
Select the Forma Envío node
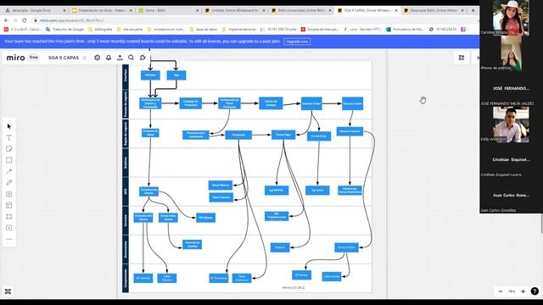pyautogui.click(x=319, y=136)
